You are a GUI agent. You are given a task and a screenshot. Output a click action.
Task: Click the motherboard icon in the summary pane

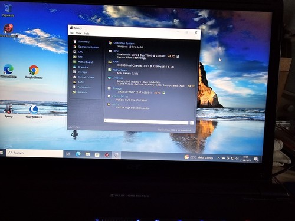pos(110,70)
